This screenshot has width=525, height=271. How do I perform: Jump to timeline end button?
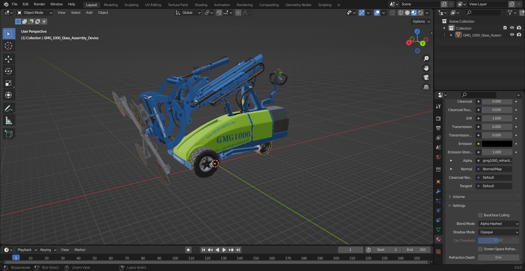pyautogui.click(x=238, y=250)
